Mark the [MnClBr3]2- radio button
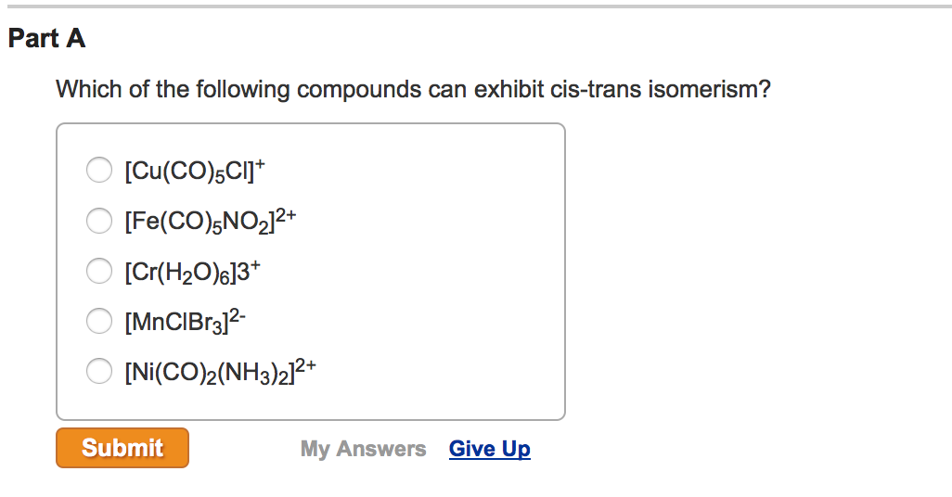This screenshot has height=497, width=952. [98, 321]
